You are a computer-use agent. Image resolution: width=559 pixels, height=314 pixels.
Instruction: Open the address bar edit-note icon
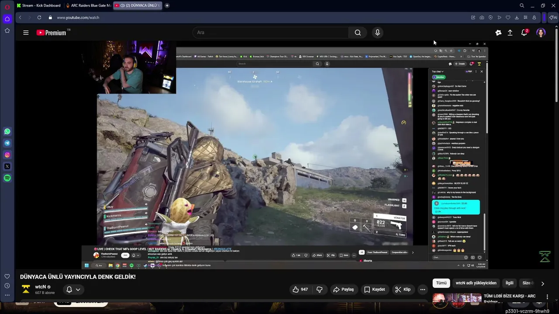click(x=473, y=17)
